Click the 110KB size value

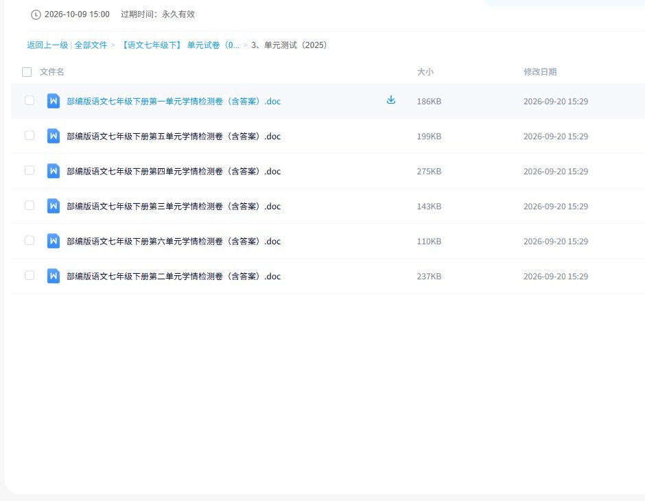coord(429,241)
